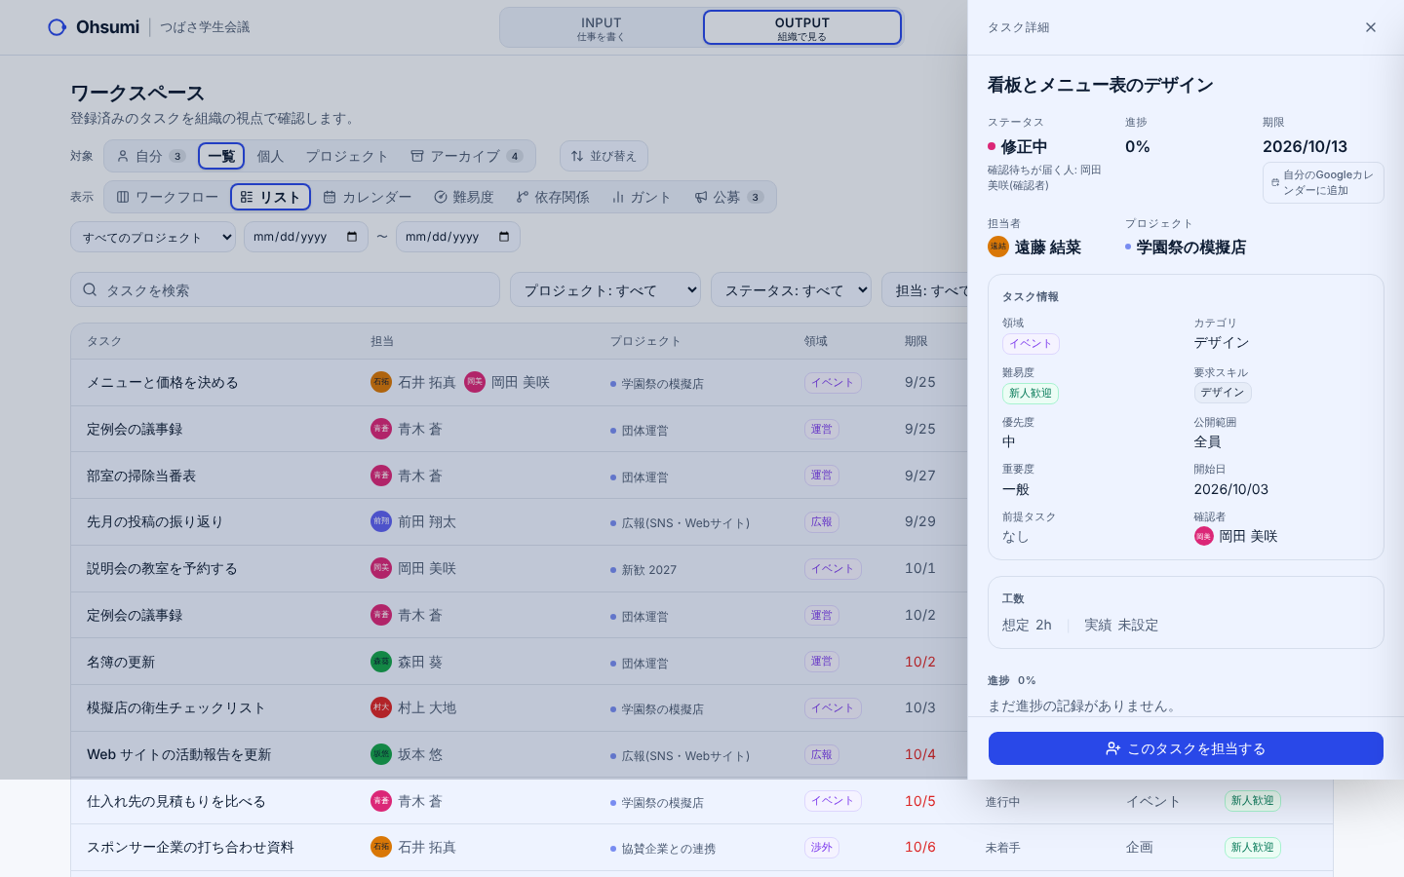Click the 岡田 美咲 reviewer avatar in details
The width and height of the screenshot is (1404, 877).
point(1204,536)
